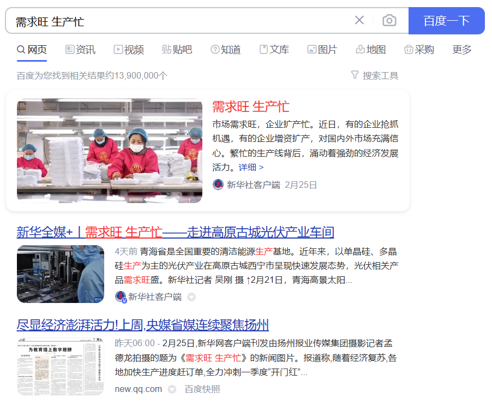Open the 百度快照 cached page

(x=202, y=389)
